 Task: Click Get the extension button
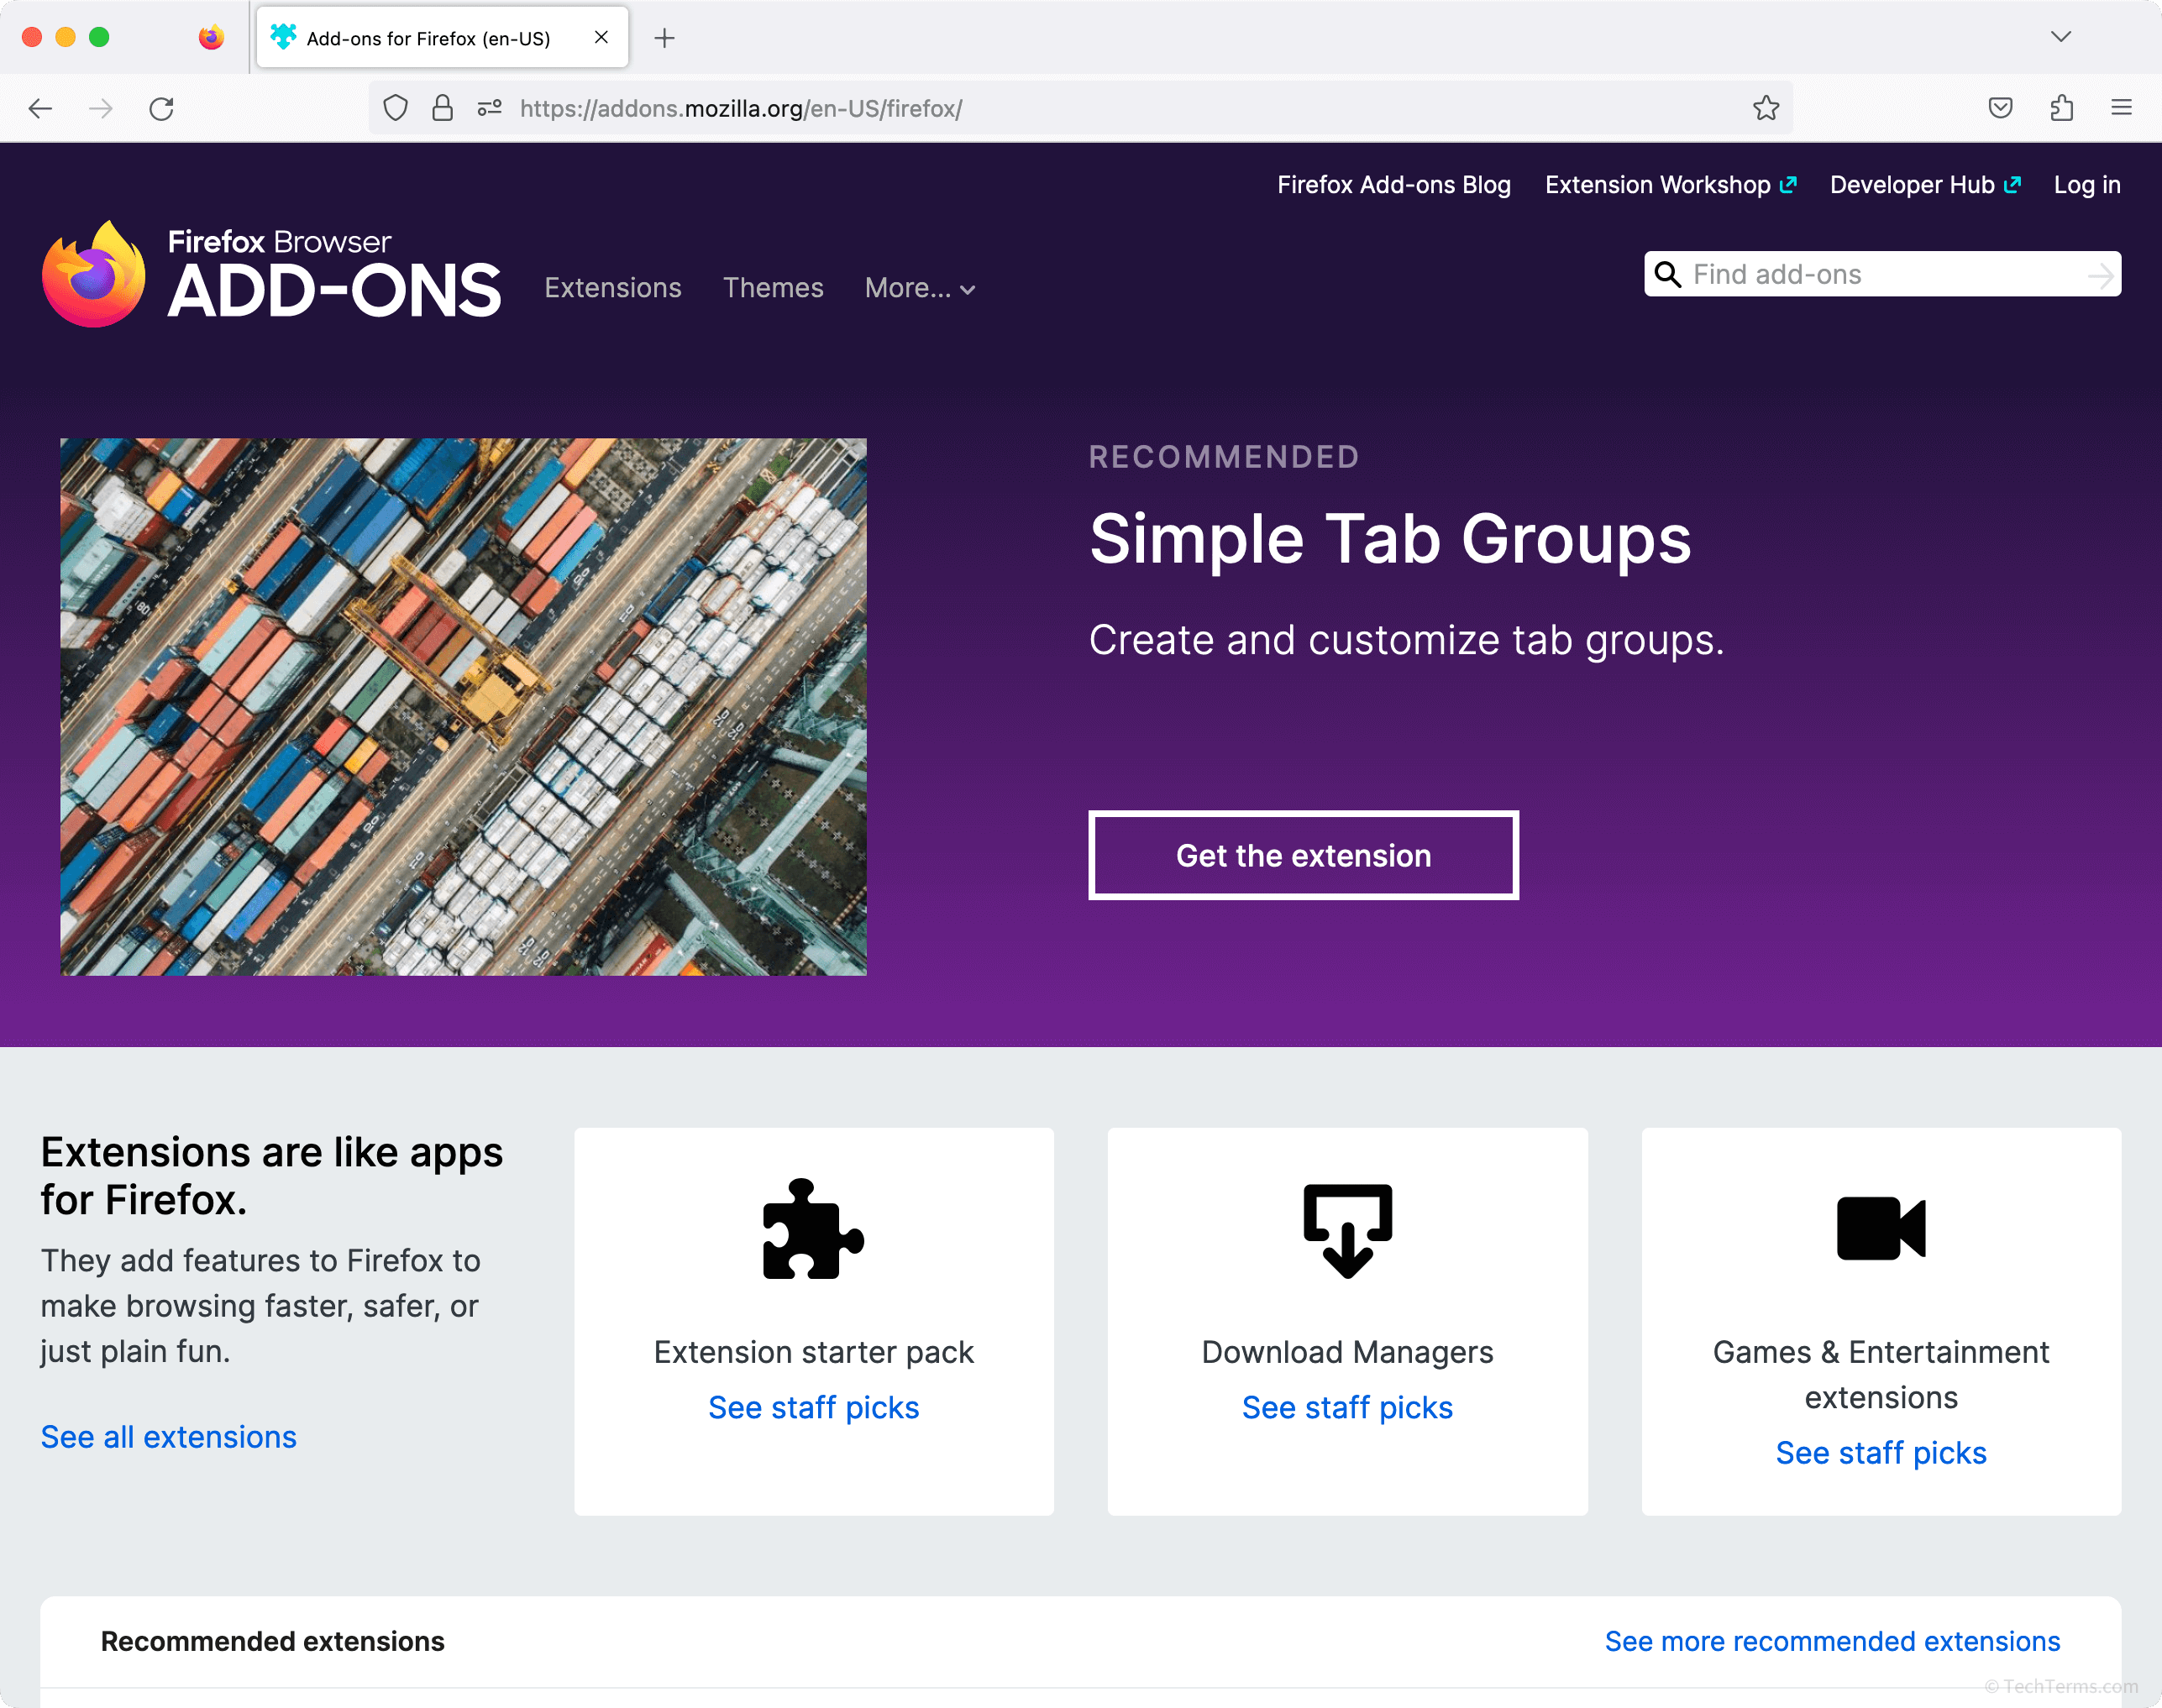tap(1304, 856)
